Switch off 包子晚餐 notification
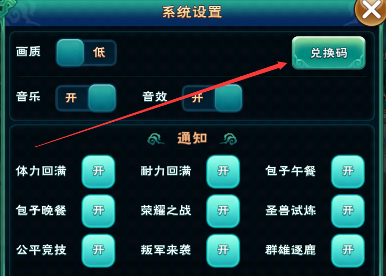 98,211
